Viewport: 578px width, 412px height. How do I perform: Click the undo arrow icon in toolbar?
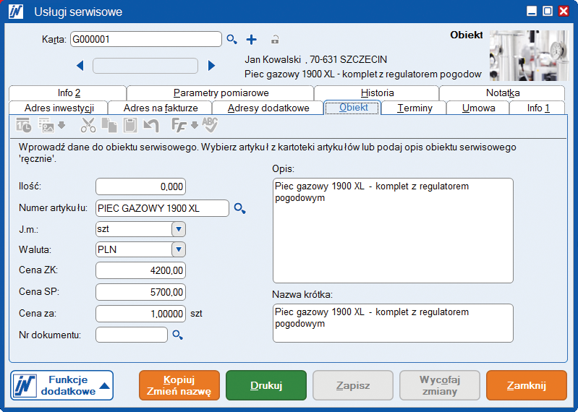150,125
